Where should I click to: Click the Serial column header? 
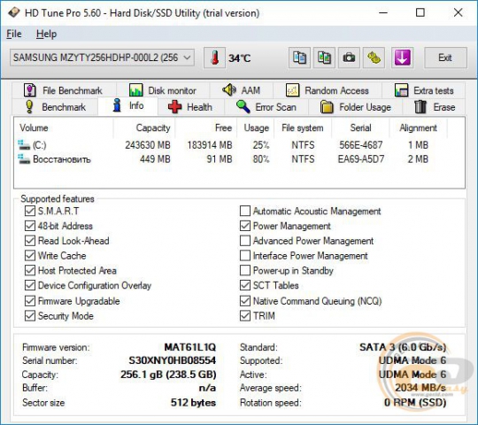(360, 127)
